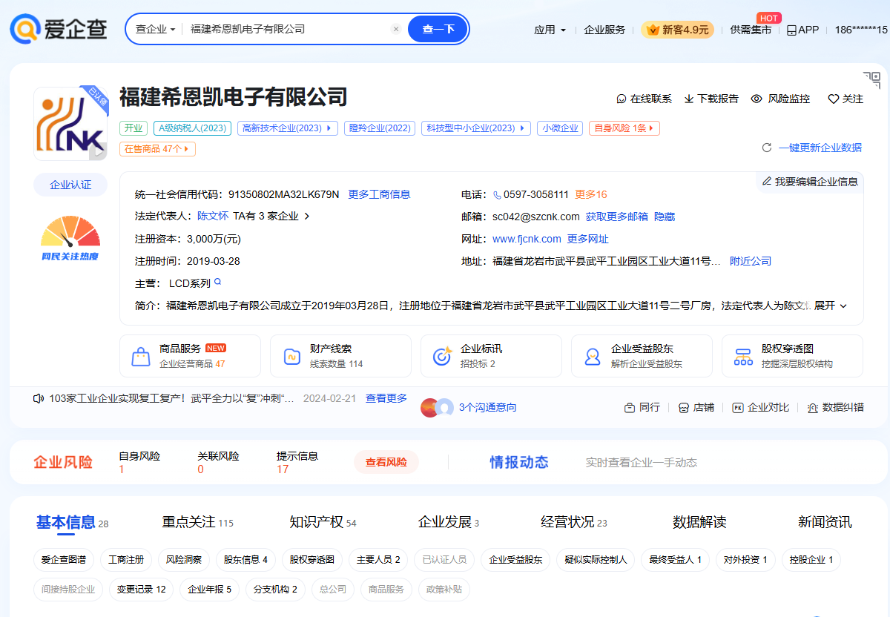Open 查看更多 news link
This screenshot has height=617, width=890.
[386, 398]
